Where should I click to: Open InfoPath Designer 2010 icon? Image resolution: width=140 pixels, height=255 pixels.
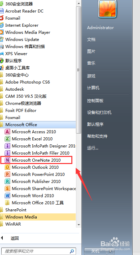[7, 146]
